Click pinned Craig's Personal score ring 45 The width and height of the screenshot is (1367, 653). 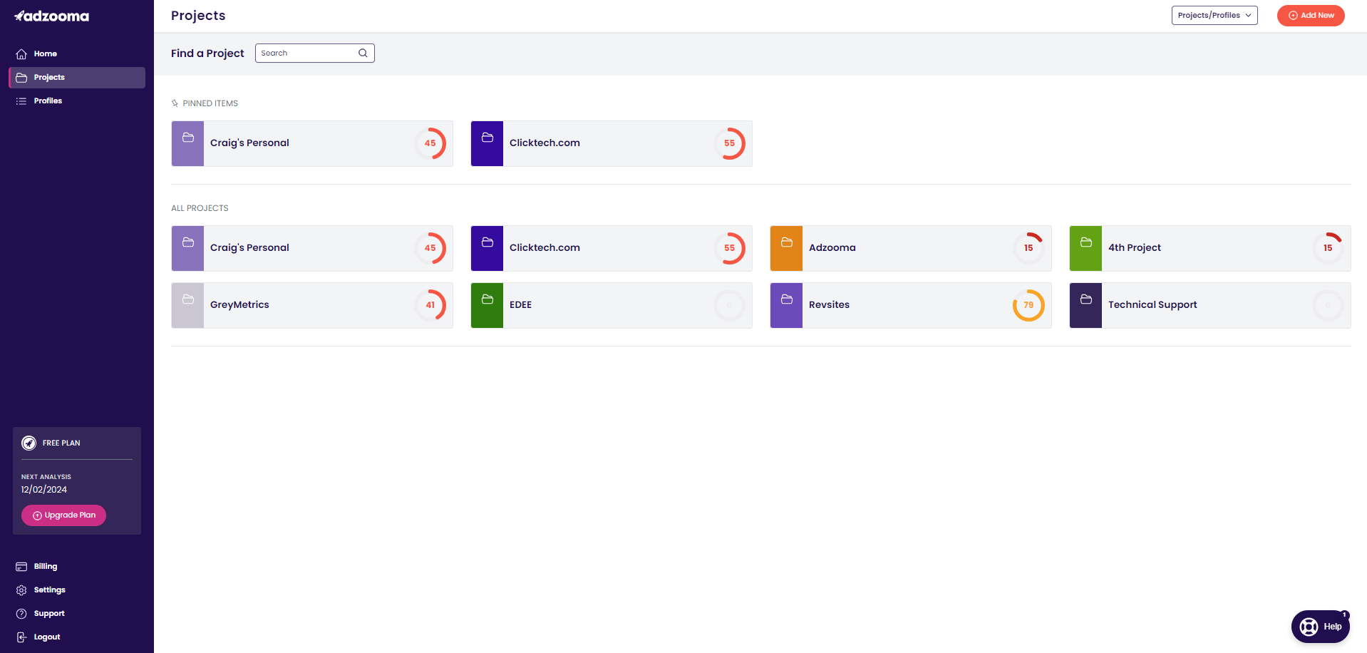pos(430,143)
